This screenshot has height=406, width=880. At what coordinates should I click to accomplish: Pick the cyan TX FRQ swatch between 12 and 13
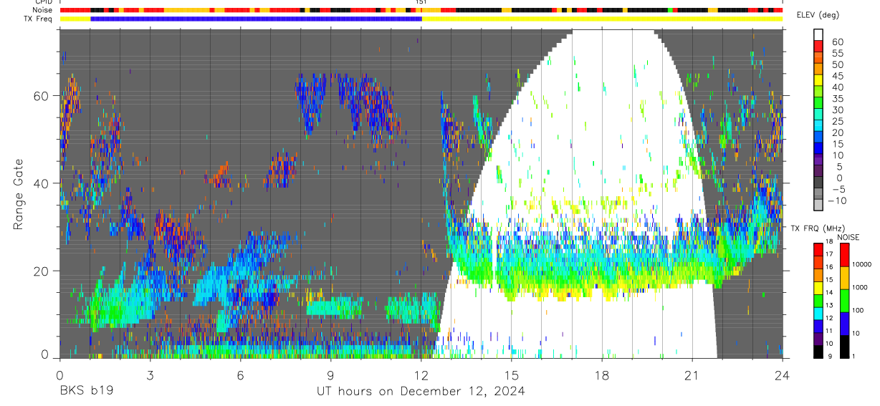point(819,312)
